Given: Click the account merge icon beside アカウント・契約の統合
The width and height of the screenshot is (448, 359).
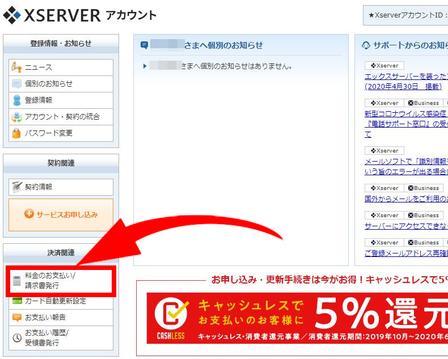Looking at the screenshot, I should (x=16, y=117).
